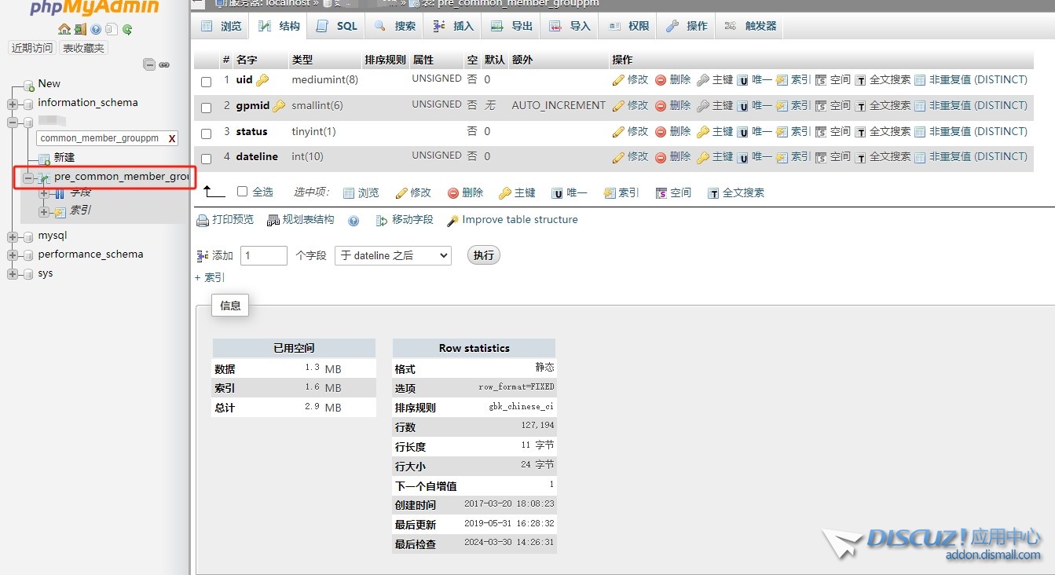This screenshot has width=1055, height=575.
Task: Switch to the 插入 tab
Action: coord(453,27)
